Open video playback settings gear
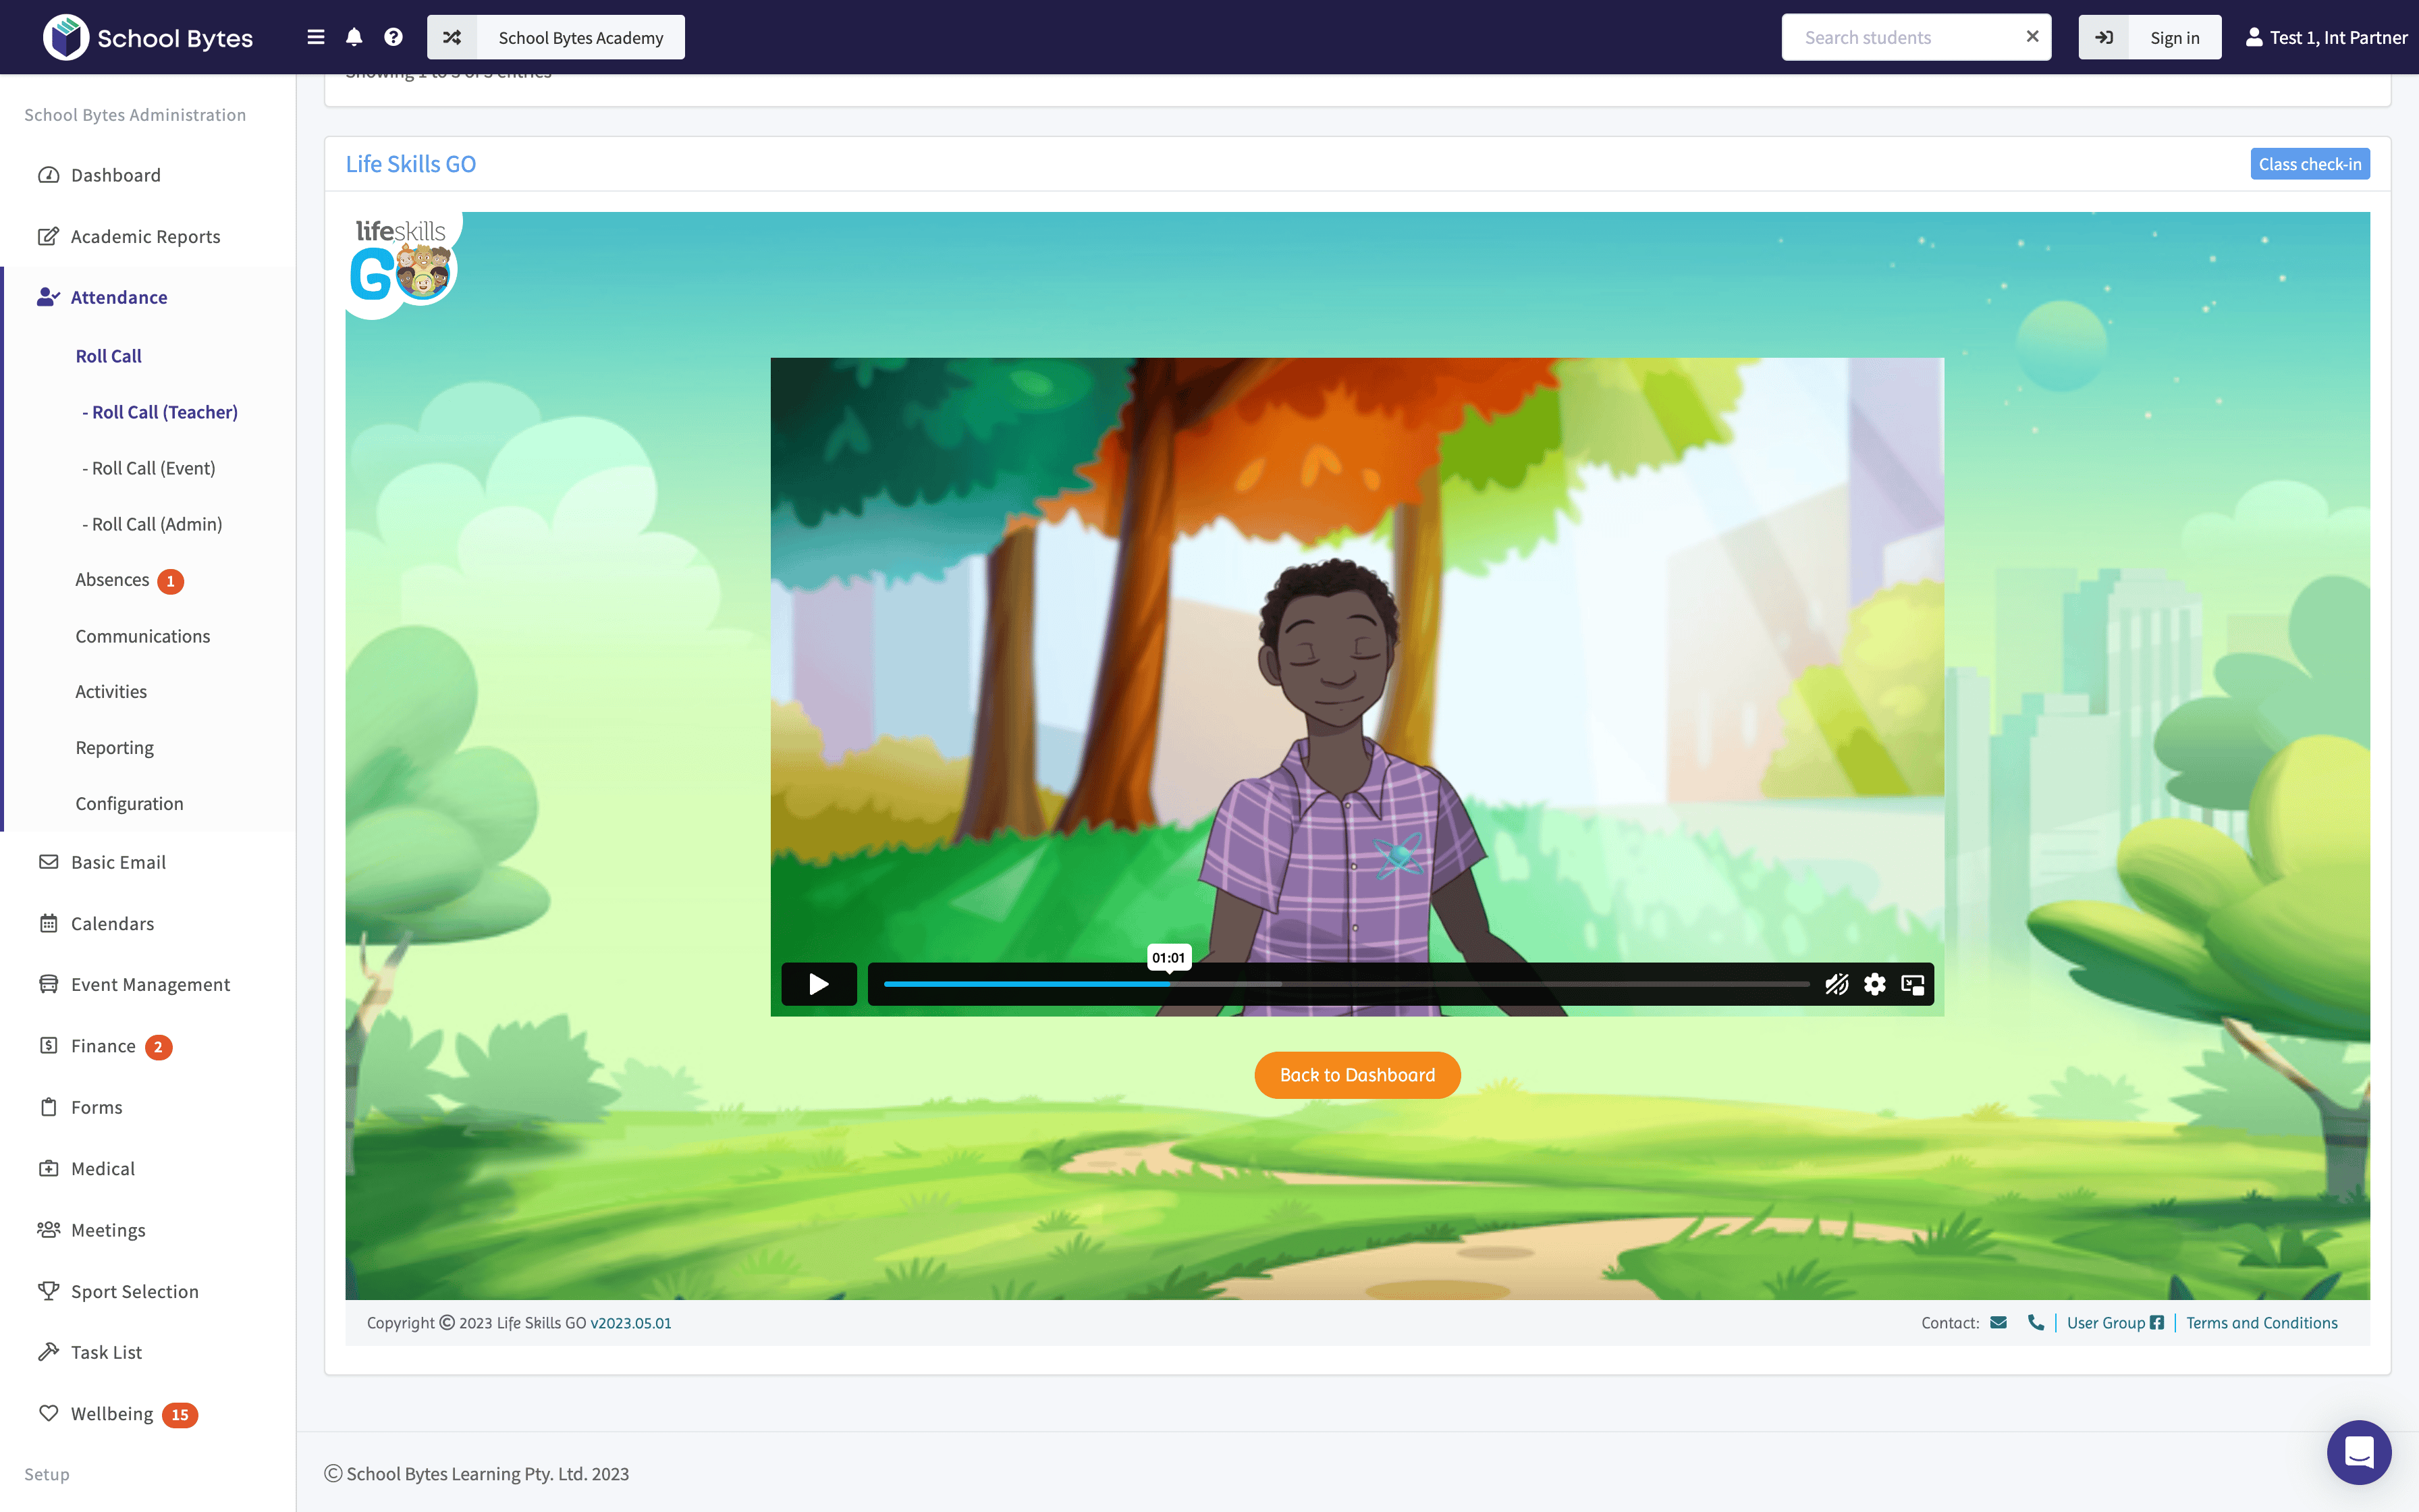Image resolution: width=2419 pixels, height=1512 pixels. pyautogui.click(x=1874, y=984)
